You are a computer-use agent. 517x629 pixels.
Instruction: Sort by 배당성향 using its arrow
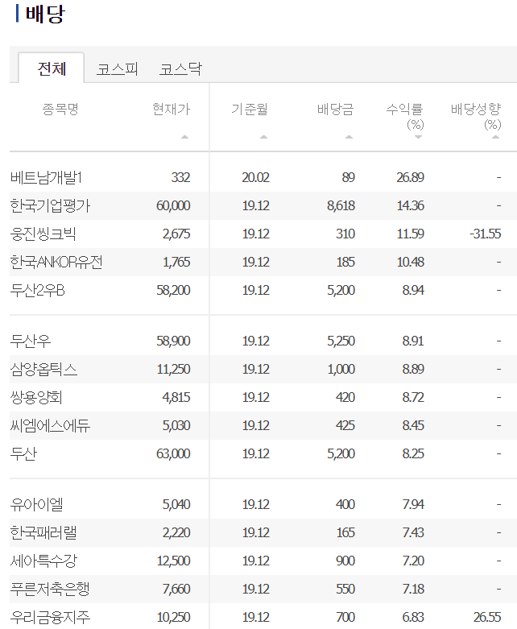tap(496, 137)
